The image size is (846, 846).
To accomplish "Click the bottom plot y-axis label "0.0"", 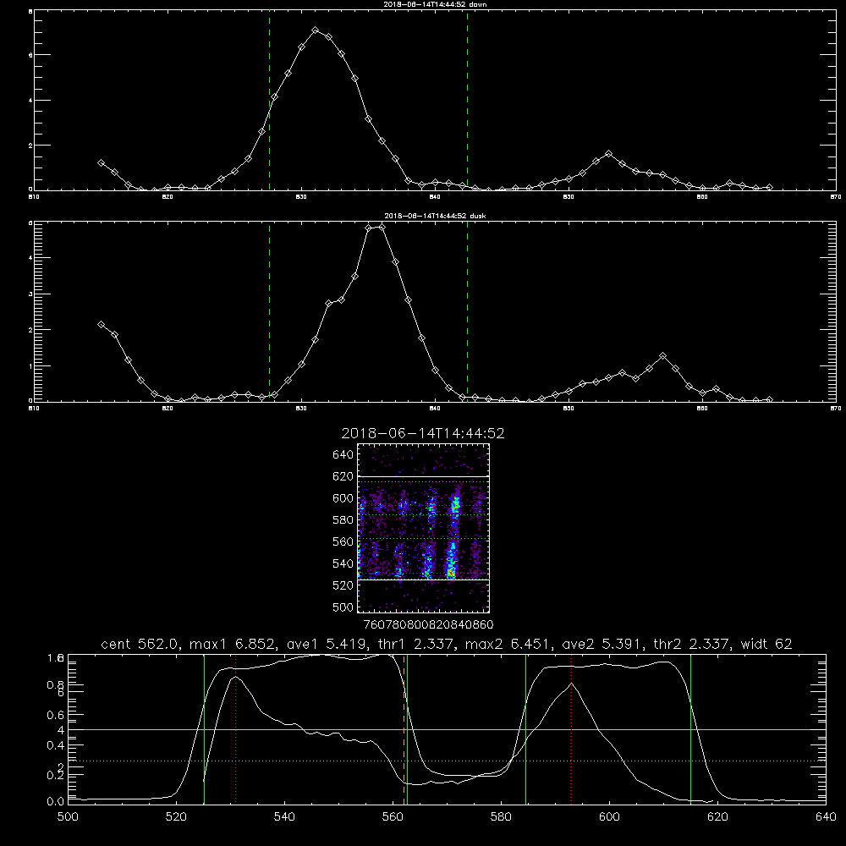I will click(55, 802).
